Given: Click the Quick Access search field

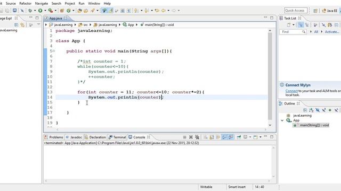Looking at the screenshot, I should coord(296,11).
